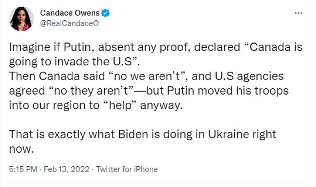Click the 5:15 PM timestamp
The width and height of the screenshot is (316, 187).
click(x=23, y=169)
